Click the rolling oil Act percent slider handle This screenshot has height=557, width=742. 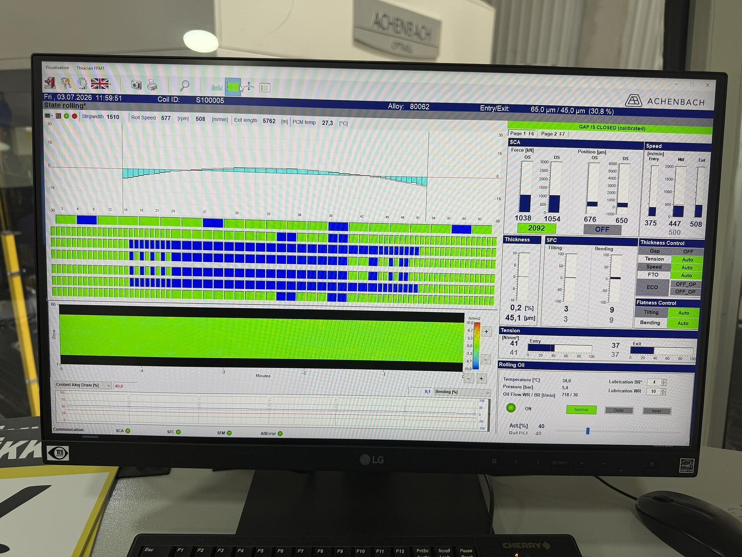(x=588, y=431)
